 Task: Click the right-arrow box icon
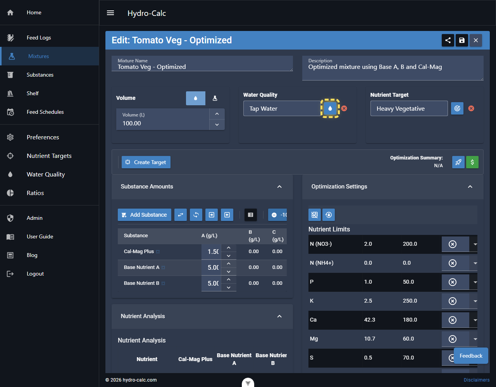[212, 215]
